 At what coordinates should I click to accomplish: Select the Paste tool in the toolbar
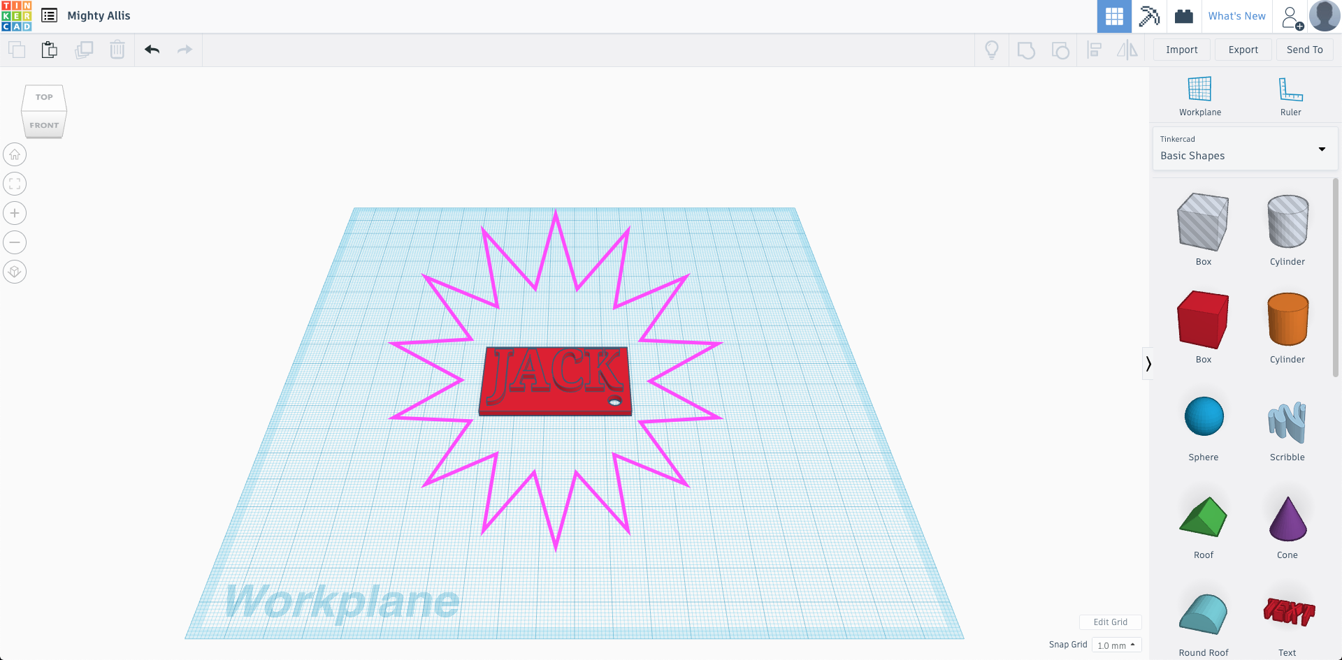[49, 50]
